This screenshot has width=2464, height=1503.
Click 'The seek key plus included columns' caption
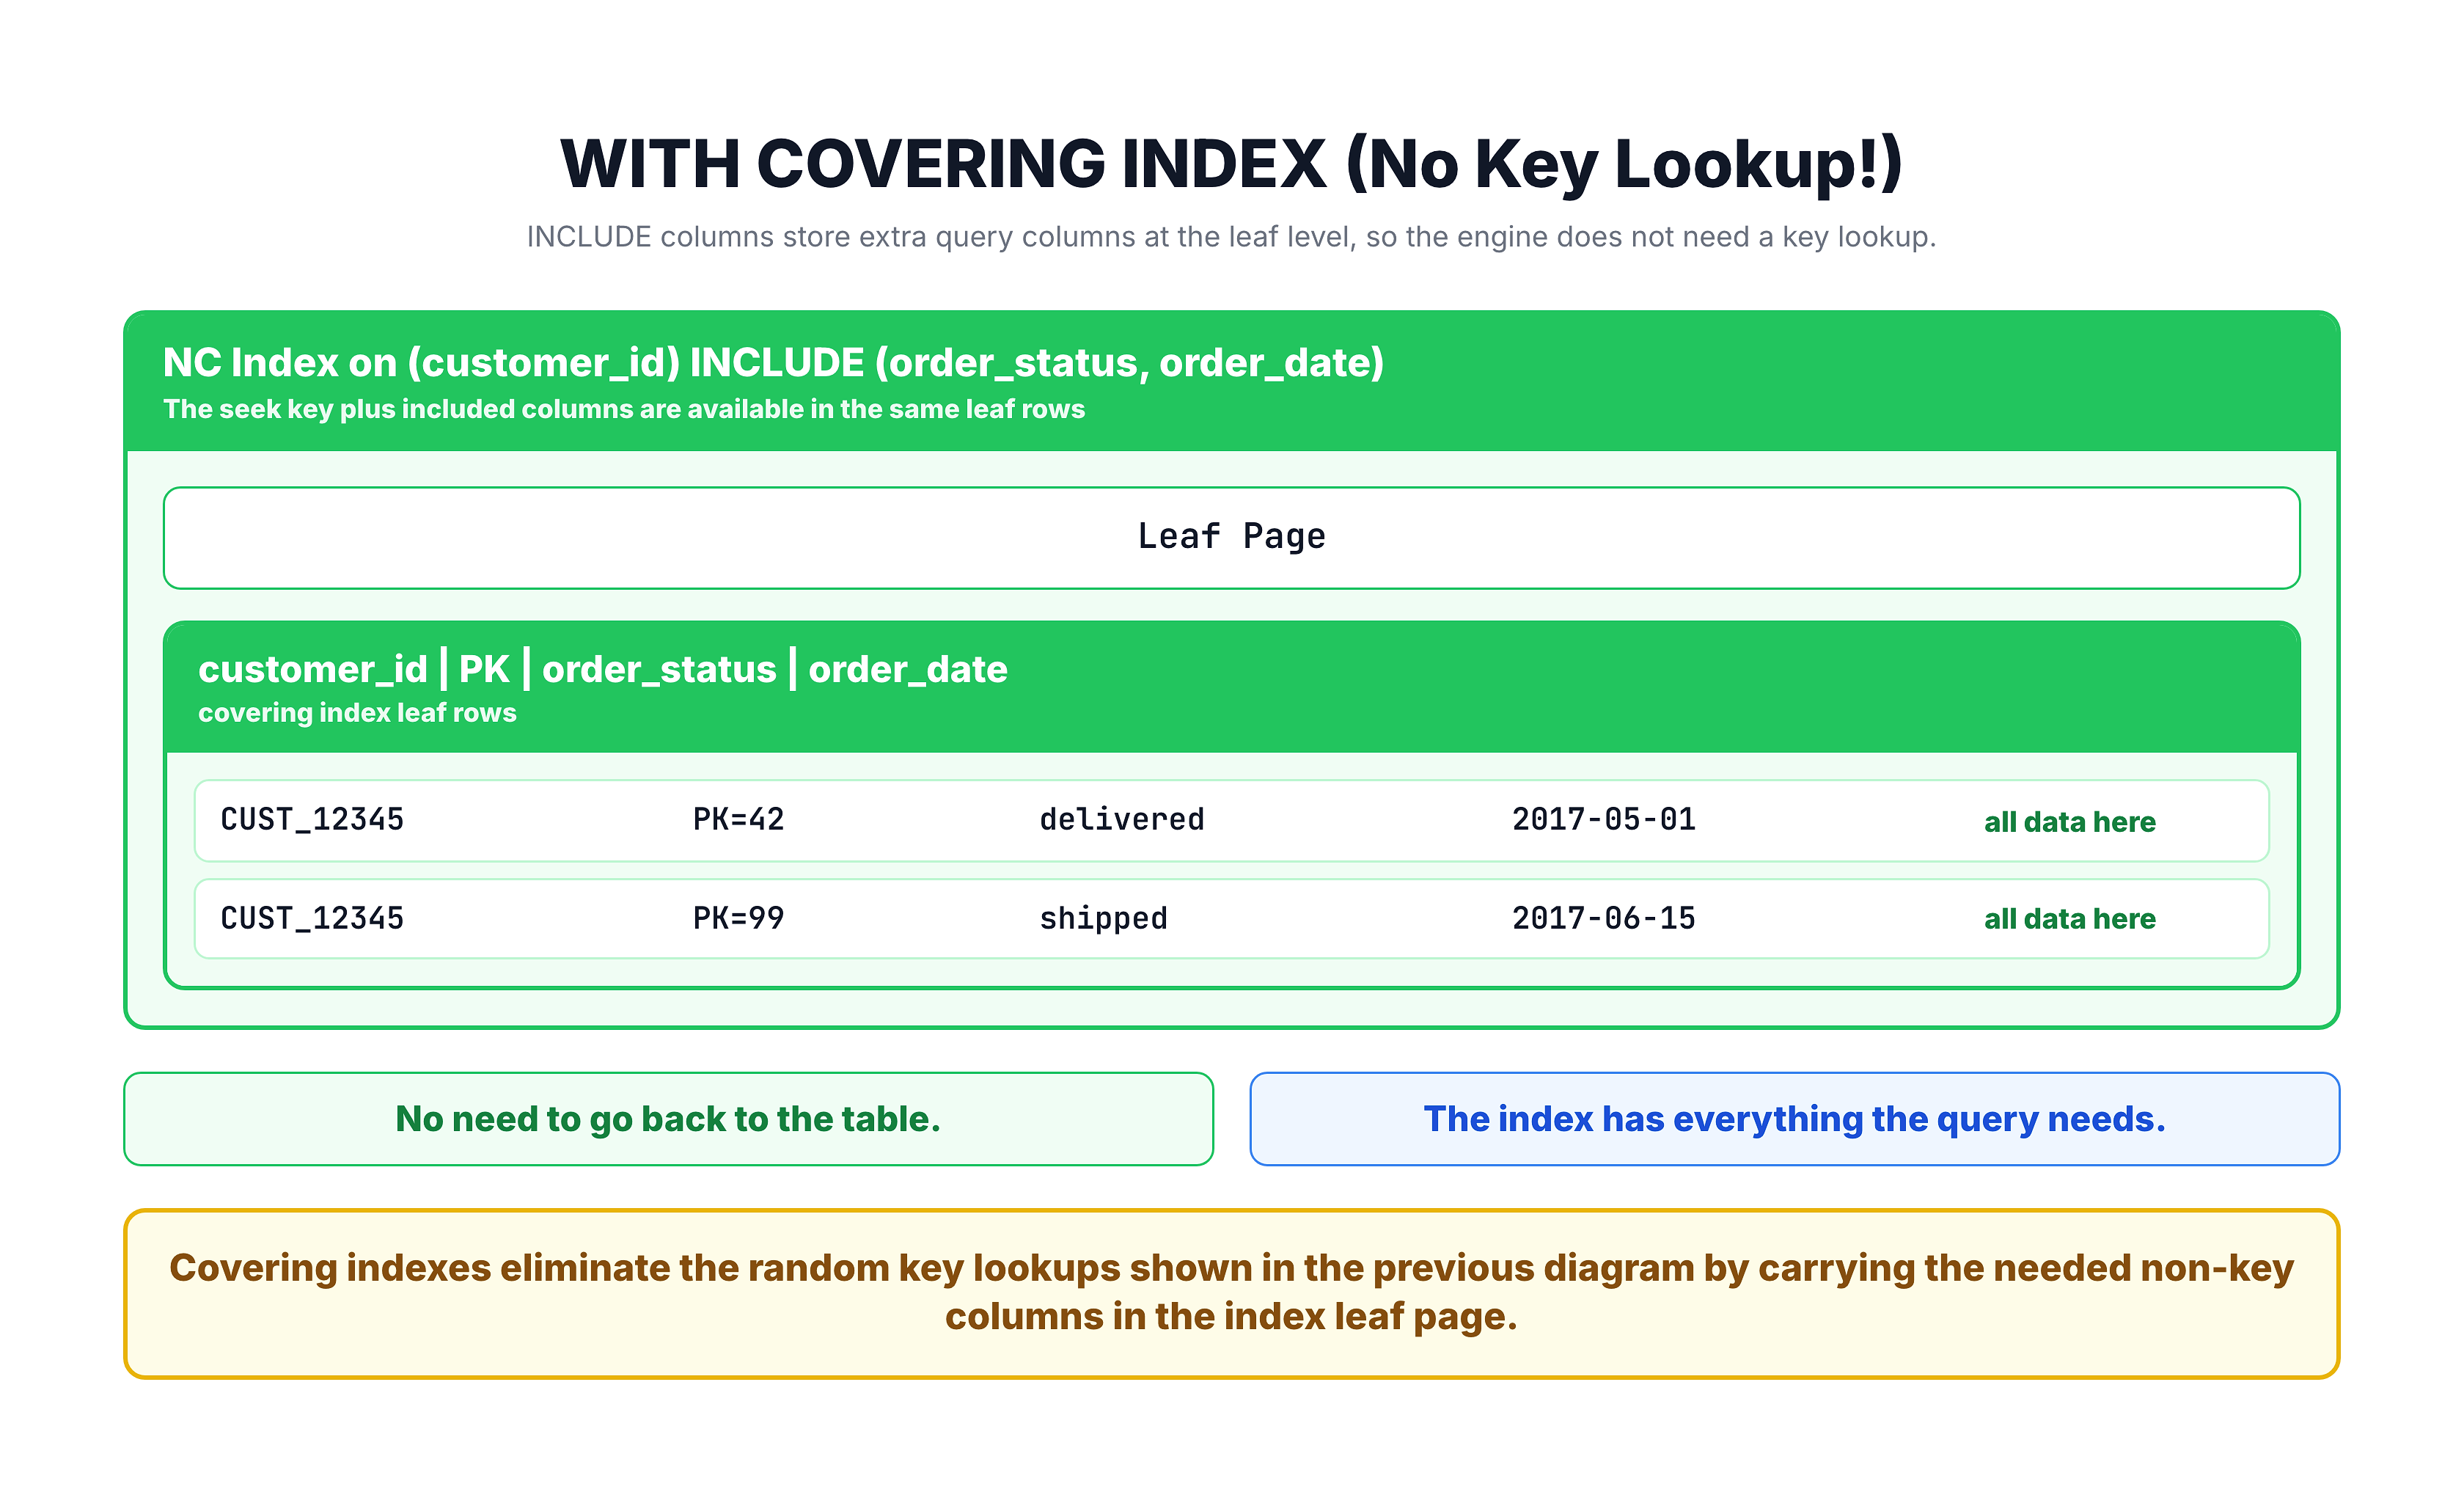click(624, 409)
